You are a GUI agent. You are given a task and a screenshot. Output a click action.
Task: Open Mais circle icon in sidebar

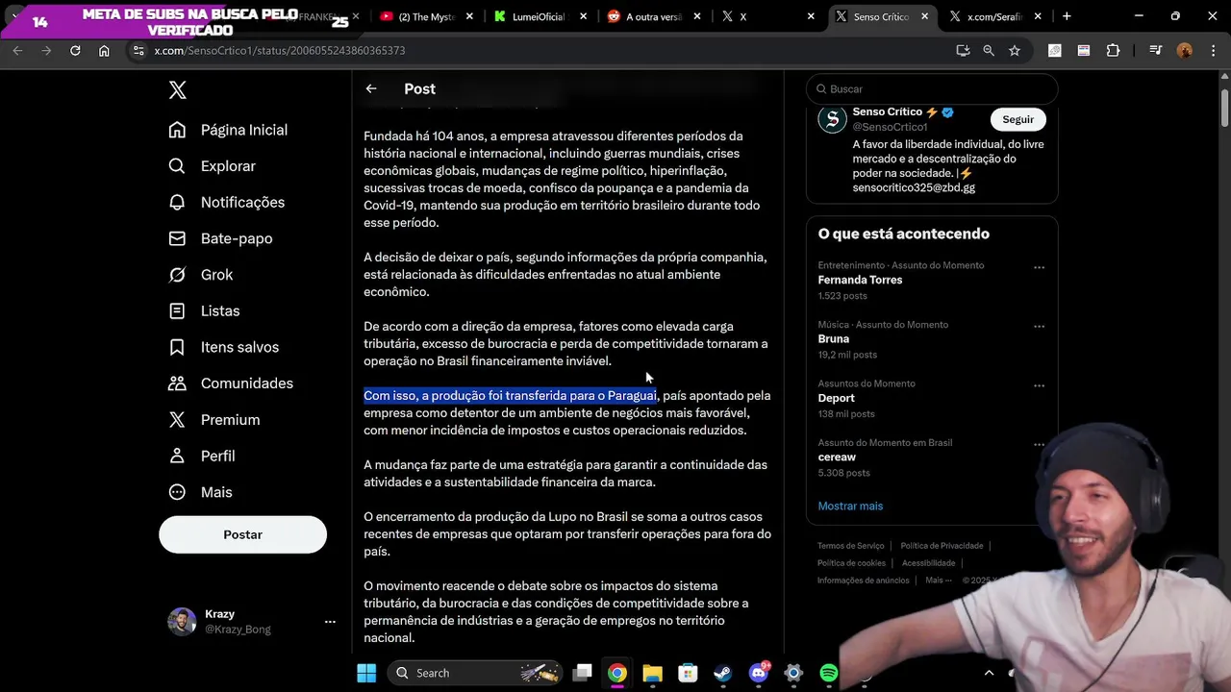point(177,492)
